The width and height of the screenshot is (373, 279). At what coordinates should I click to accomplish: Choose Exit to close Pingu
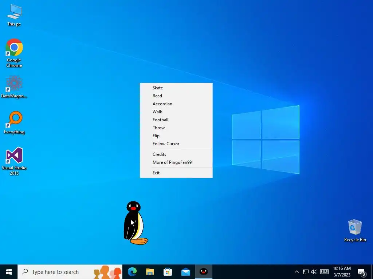point(176,173)
